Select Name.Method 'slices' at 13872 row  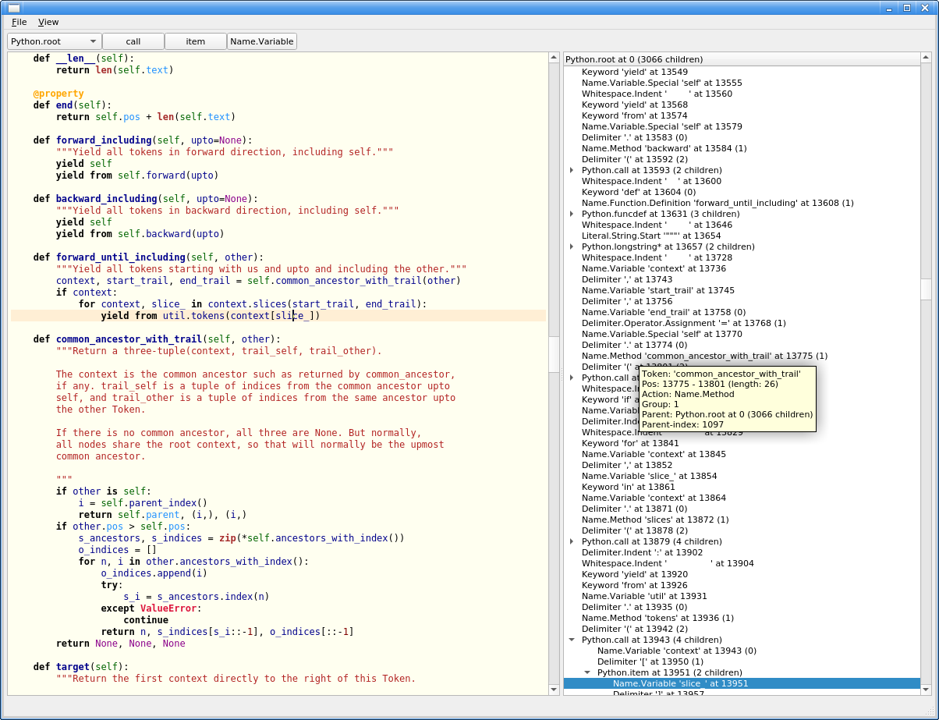pos(742,520)
